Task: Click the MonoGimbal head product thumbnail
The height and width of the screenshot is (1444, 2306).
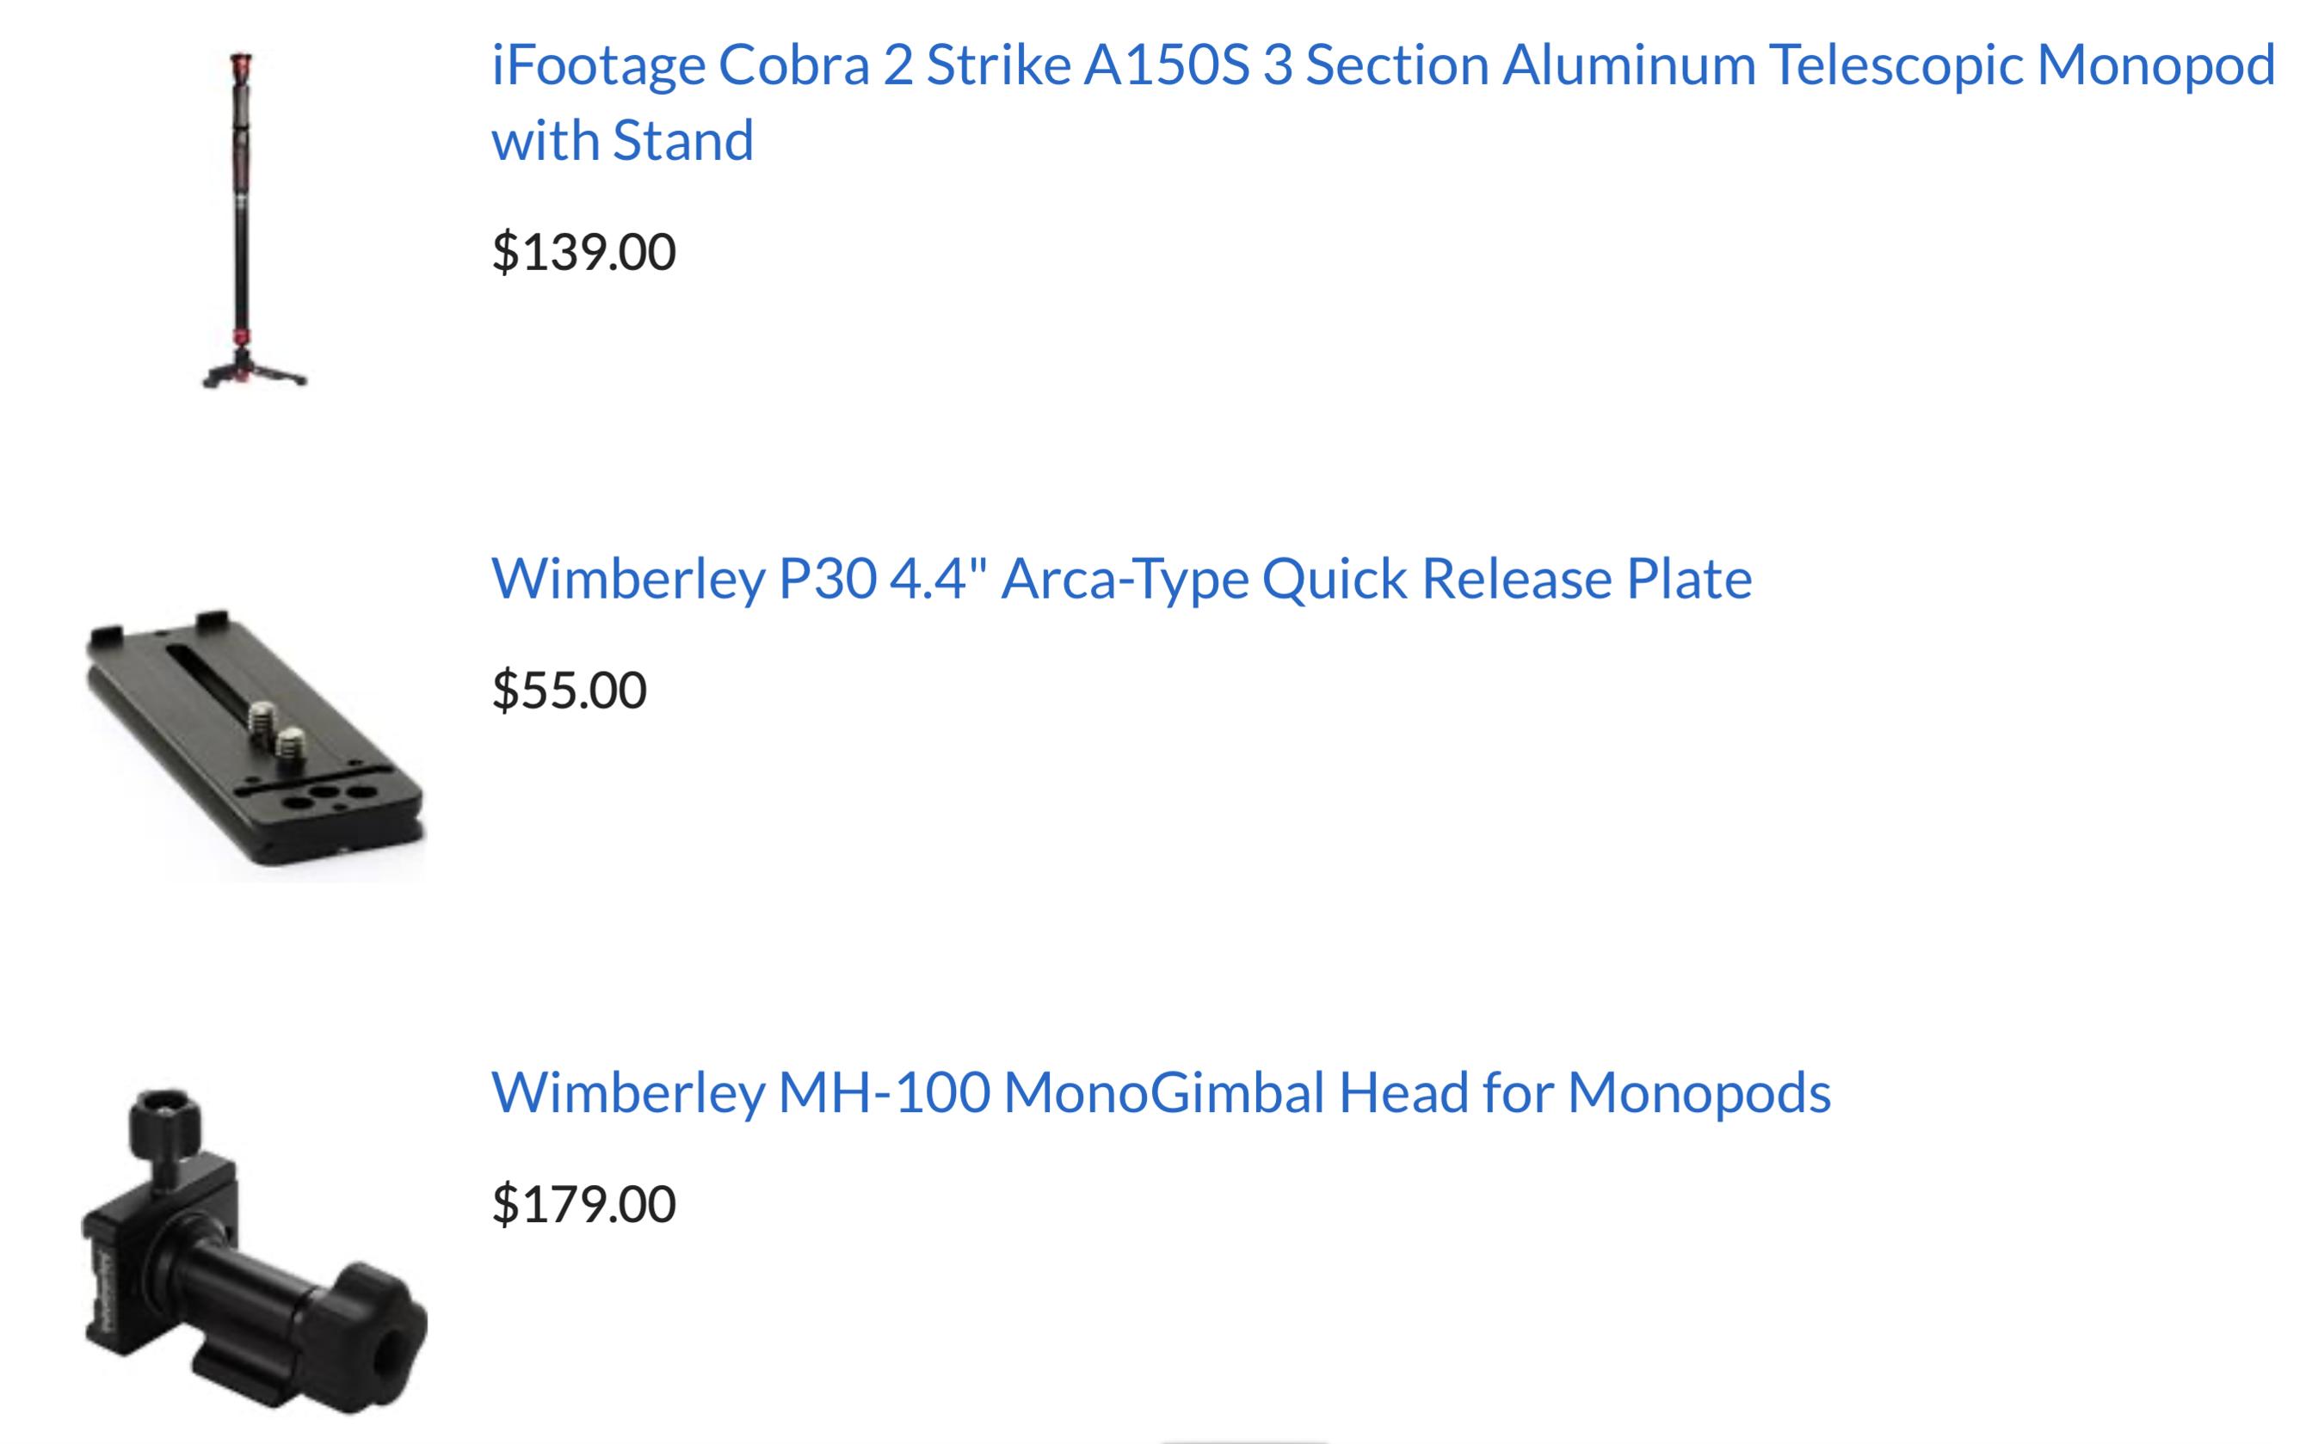Action: tap(255, 1253)
